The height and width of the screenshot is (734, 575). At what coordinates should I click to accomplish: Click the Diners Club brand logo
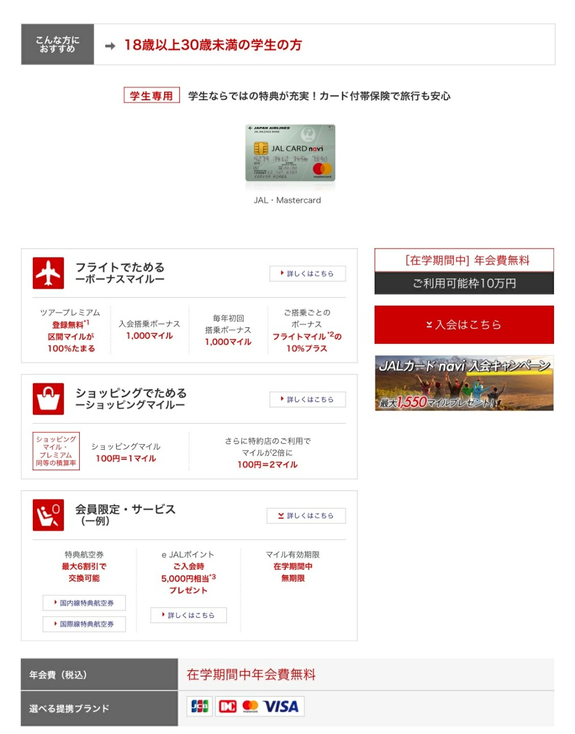coord(228,706)
